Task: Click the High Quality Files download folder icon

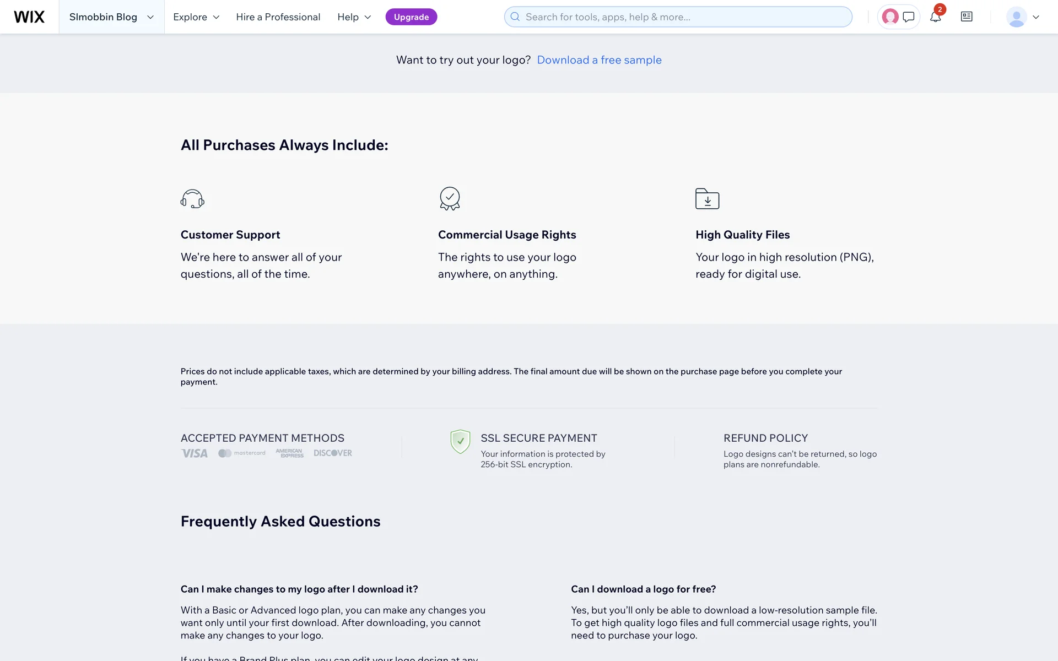Action: click(x=707, y=199)
